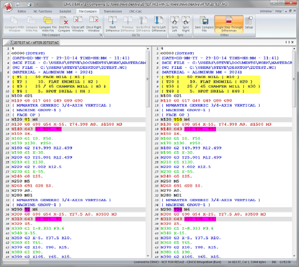Select the File Compare tab
Image resolution: width=299 pixels, height=267 pixels.
tap(88, 11)
